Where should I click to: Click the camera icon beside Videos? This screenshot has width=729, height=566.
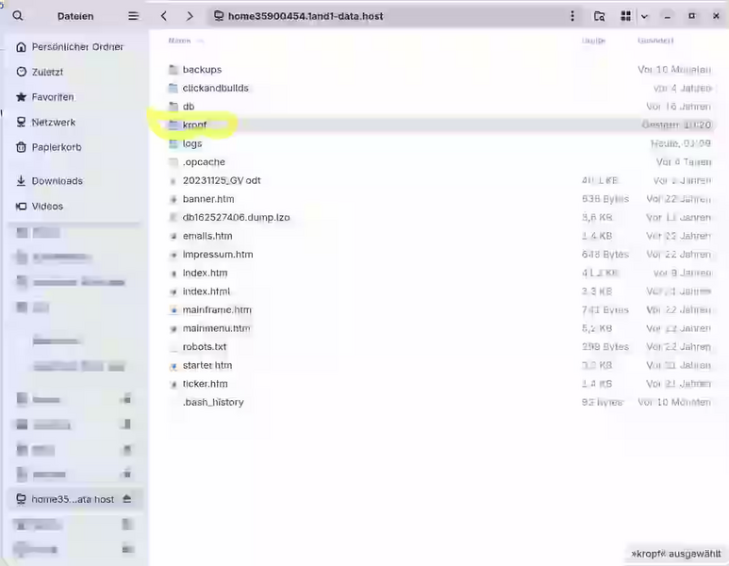pos(21,206)
